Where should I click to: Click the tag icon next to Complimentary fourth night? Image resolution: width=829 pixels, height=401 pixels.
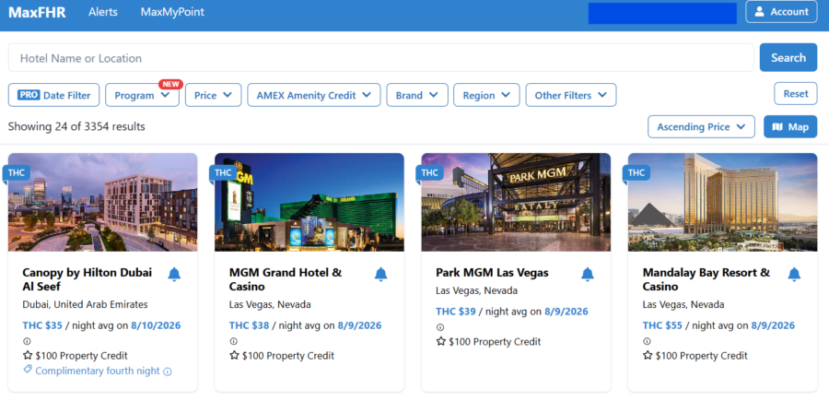28,370
